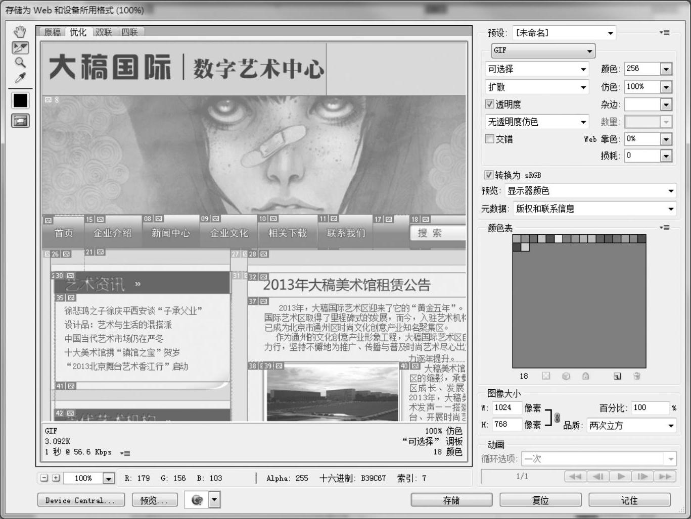The width and height of the screenshot is (691, 519).
Task: Open the 元数据 dropdown
Action: [x=594, y=209]
